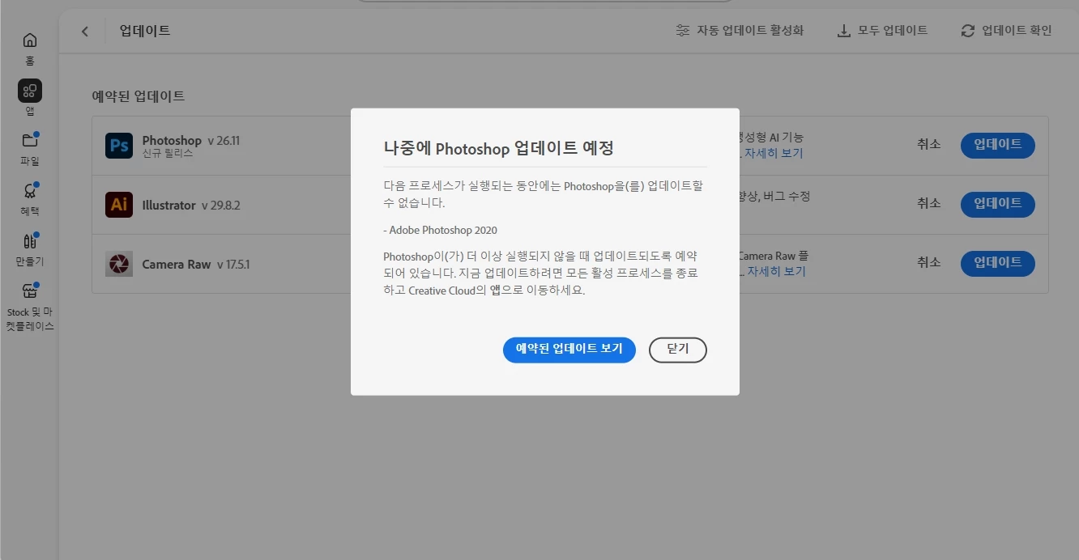1079x560 pixels.
Task: Click the dialog title 나중에 Photoshop 업데이트 예정
Action: 498,148
